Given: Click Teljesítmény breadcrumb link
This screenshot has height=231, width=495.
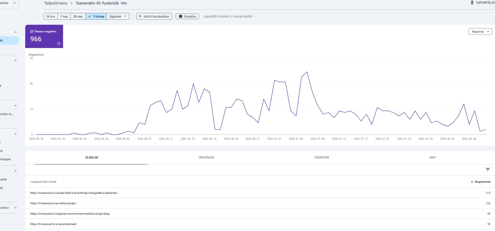Looking at the screenshot, I should pos(56,3).
